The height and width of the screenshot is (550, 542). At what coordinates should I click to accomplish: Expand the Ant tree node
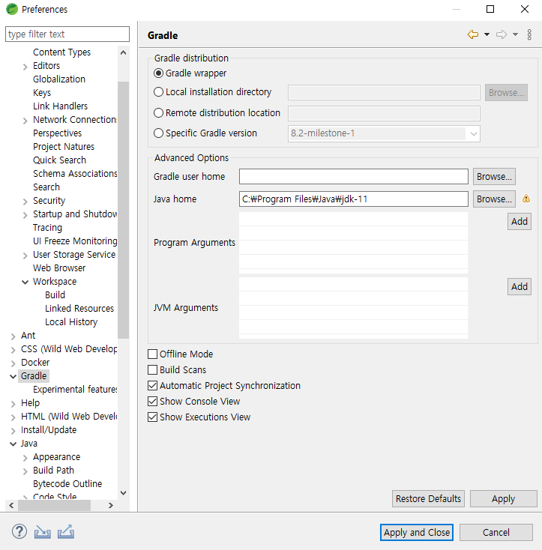tap(13, 336)
